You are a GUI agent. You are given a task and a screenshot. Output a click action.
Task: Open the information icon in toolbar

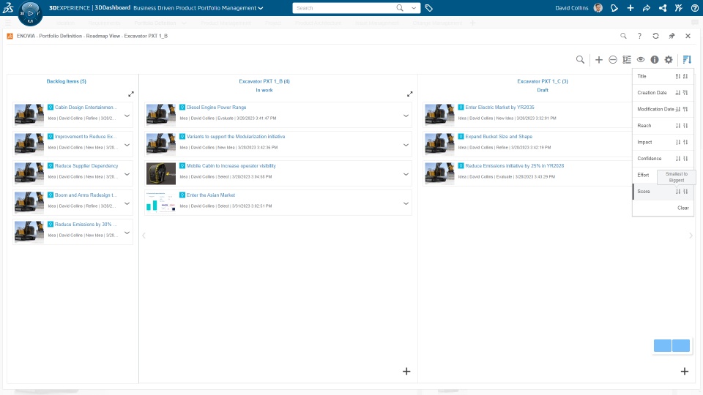(655, 59)
